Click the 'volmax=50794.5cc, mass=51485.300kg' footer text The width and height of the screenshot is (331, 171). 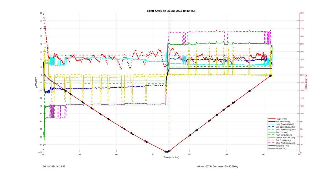click(x=218, y=166)
